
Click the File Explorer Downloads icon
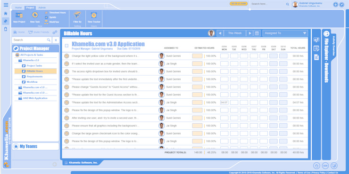click(x=326, y=34)
